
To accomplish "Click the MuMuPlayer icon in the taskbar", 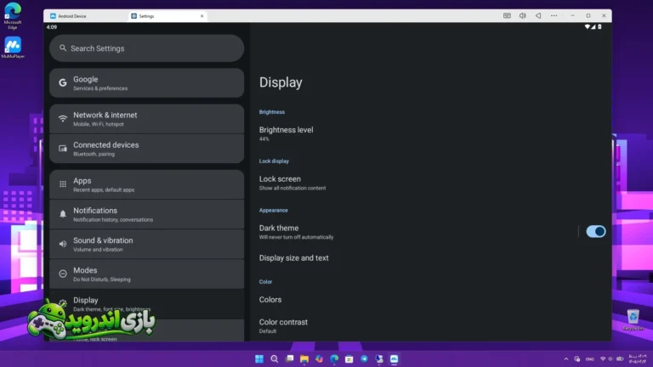I will 395,359.
